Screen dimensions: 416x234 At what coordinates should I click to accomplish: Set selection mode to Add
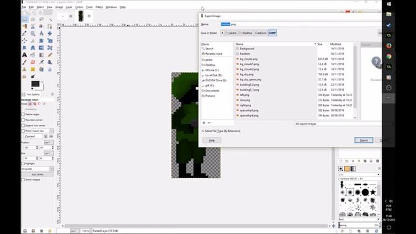pos(34,104)
